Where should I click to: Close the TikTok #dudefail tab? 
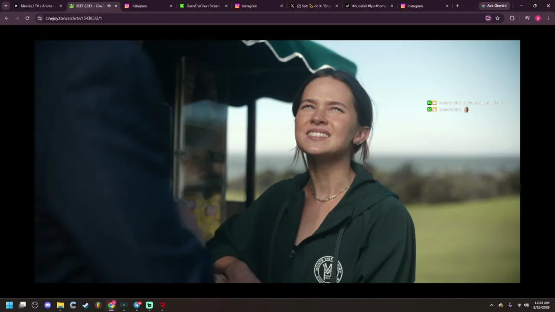point(392,6)
